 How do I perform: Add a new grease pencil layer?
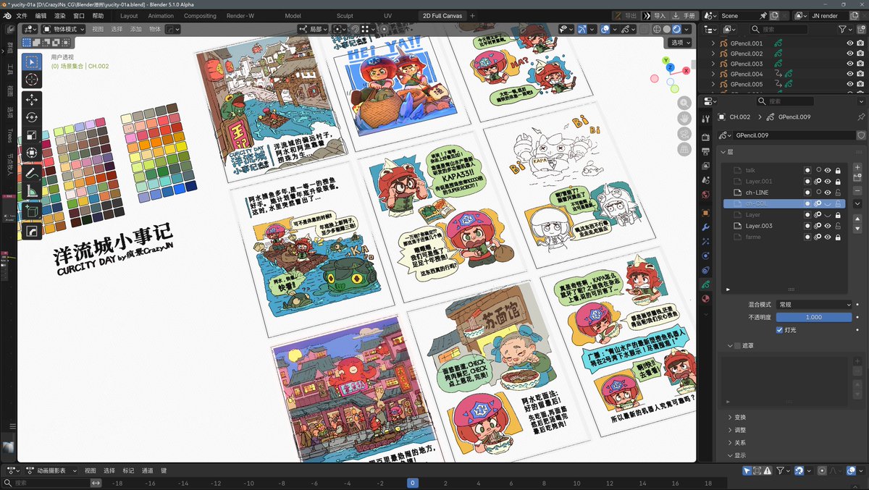pyautogui.click(x=857, y=167)
